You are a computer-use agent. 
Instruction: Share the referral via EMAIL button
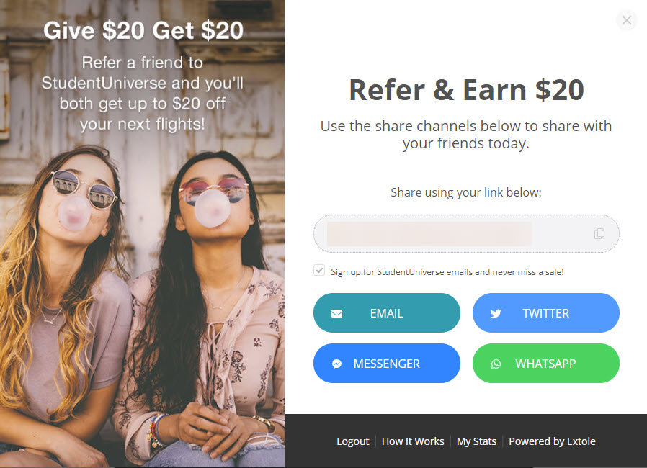pos(387,313)
